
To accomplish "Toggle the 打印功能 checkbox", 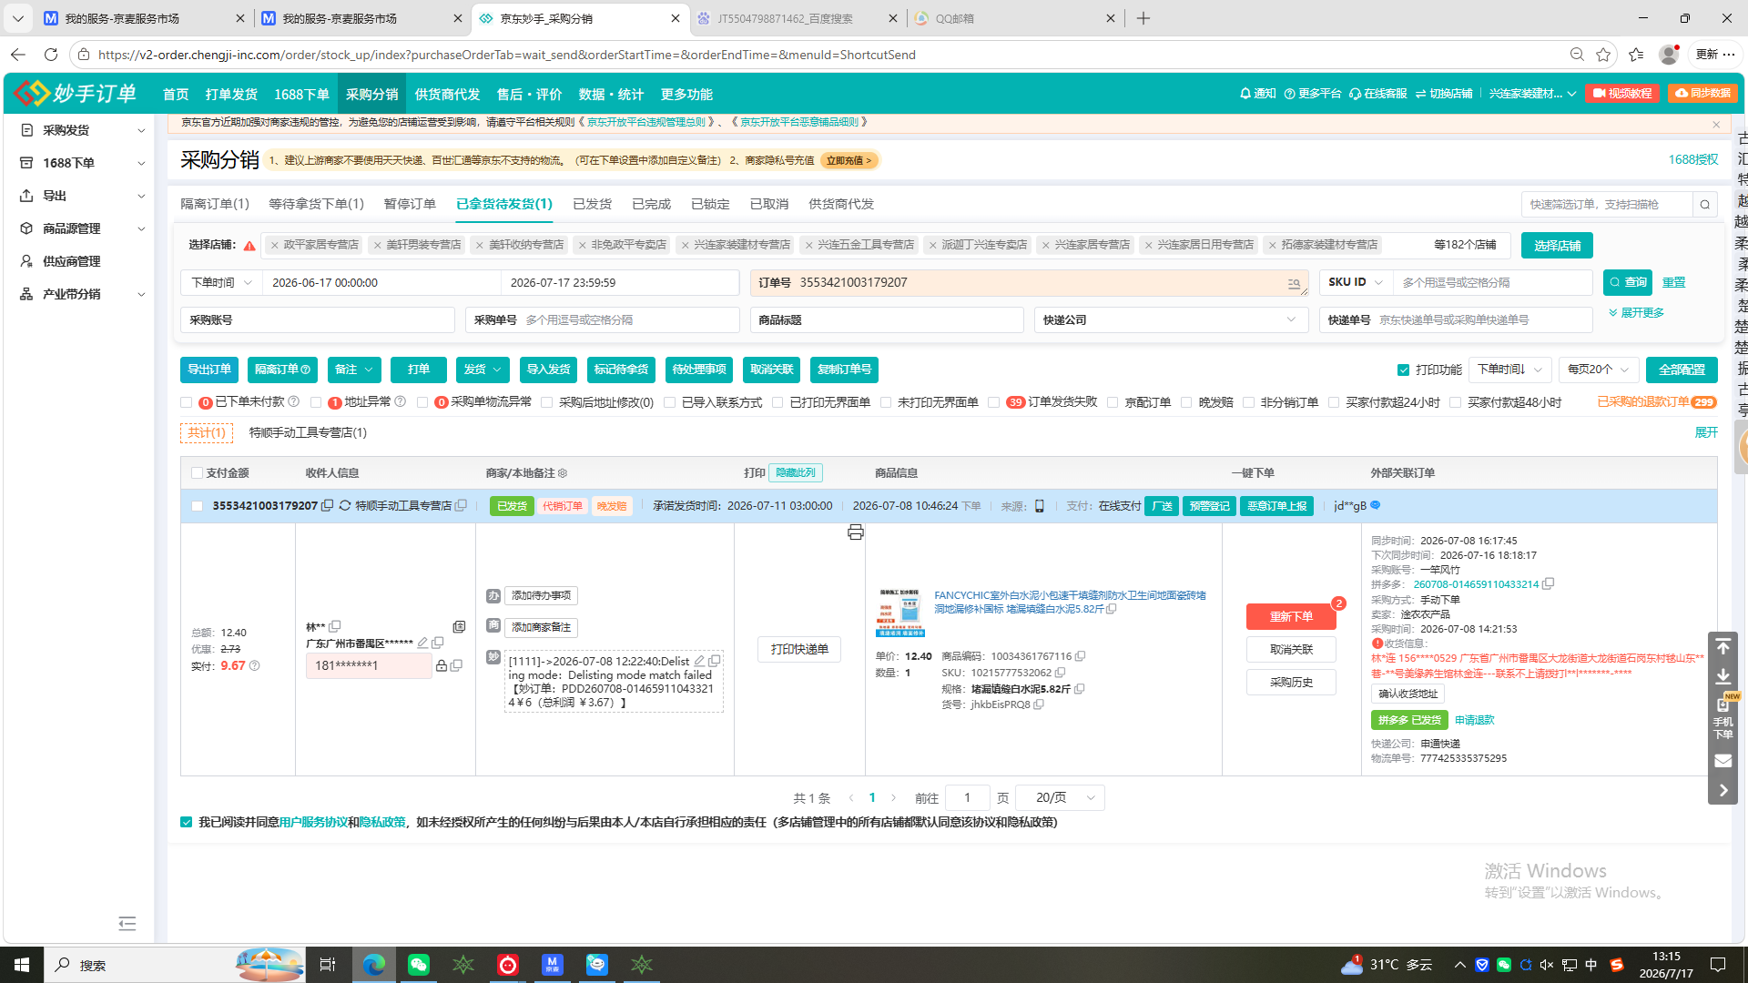I will [1403, 370].
